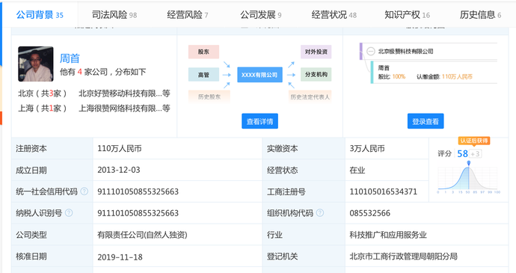Open 公司发展 tab

point(261,15)
